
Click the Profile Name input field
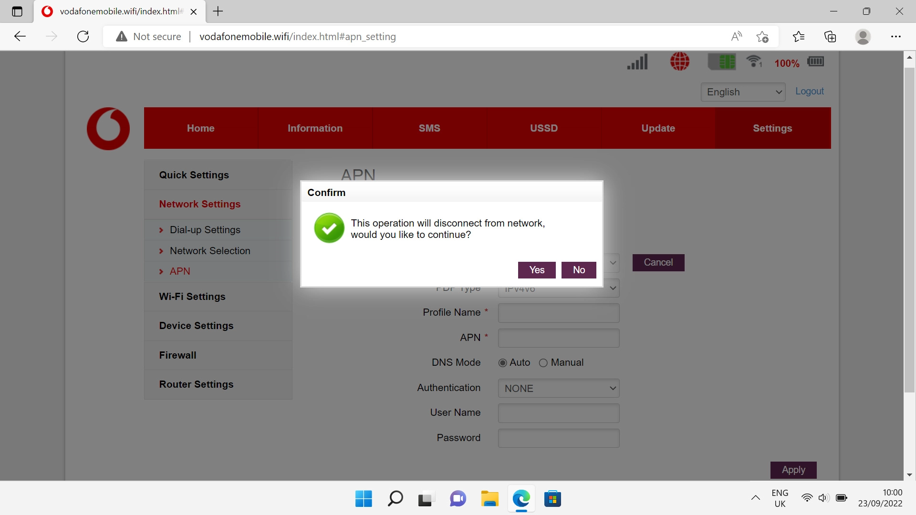pos(558,313)
